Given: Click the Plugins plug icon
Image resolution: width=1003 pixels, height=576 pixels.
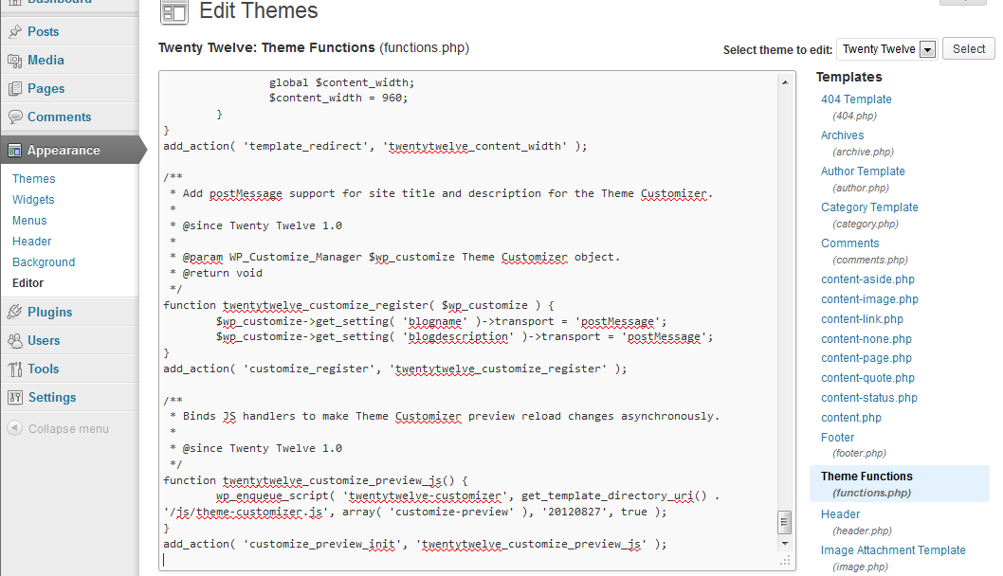Looking at the screenshot, I should [15, 312].
